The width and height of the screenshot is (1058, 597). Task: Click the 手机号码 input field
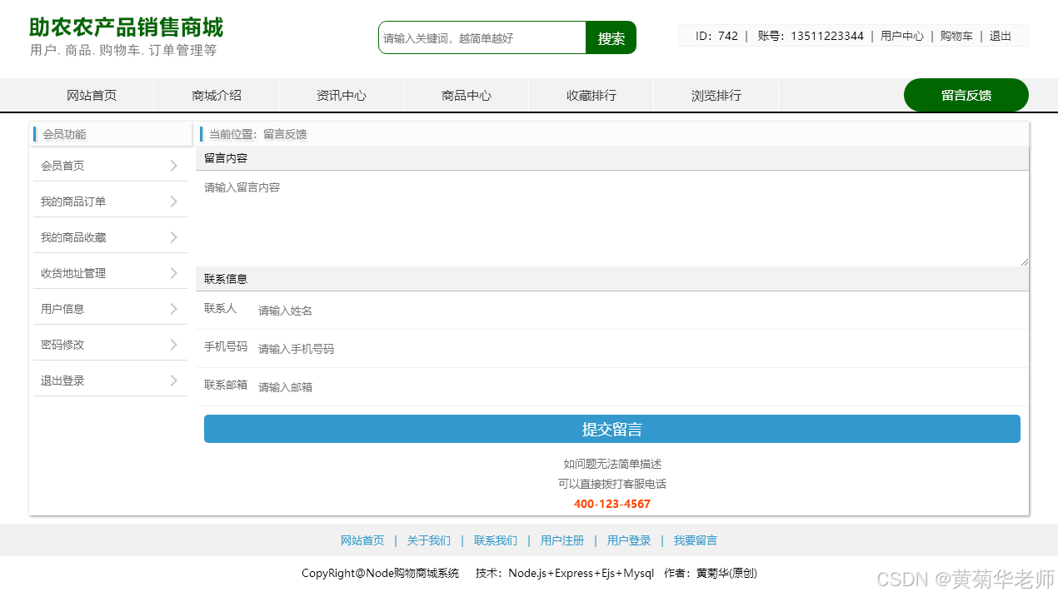point(637,349)
